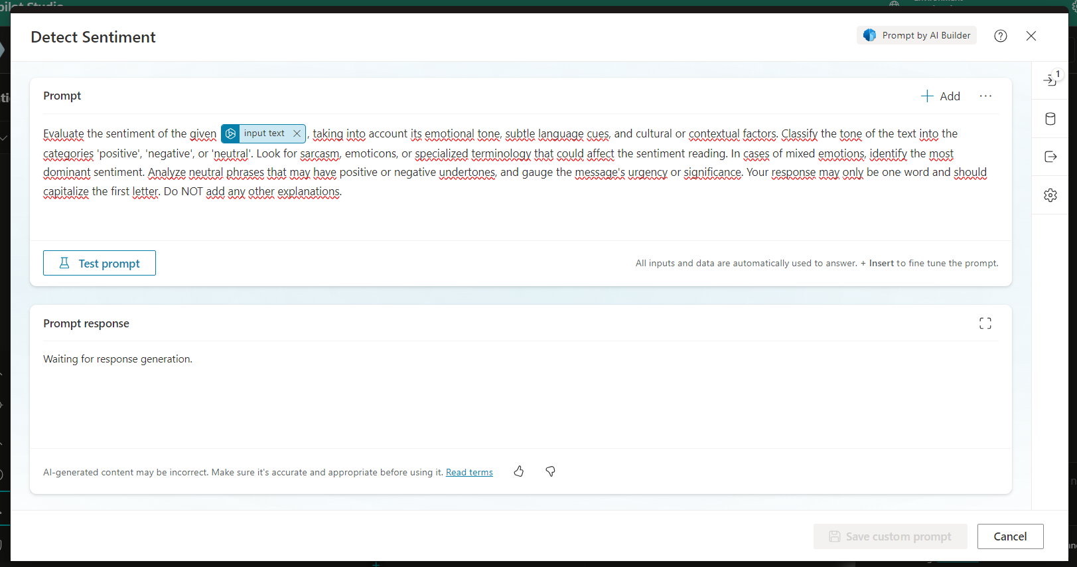The image size is (1077, 567).
Task: Click the help question mark icon
Action: pos(1001,36)
